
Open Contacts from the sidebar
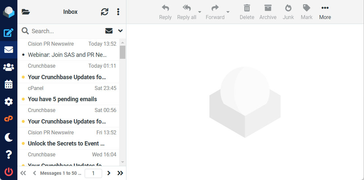9,67
